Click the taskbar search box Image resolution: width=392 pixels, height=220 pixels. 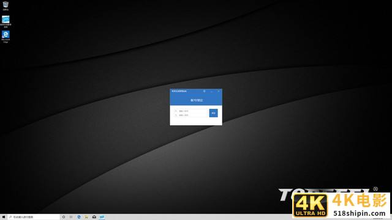coord(34,217)
